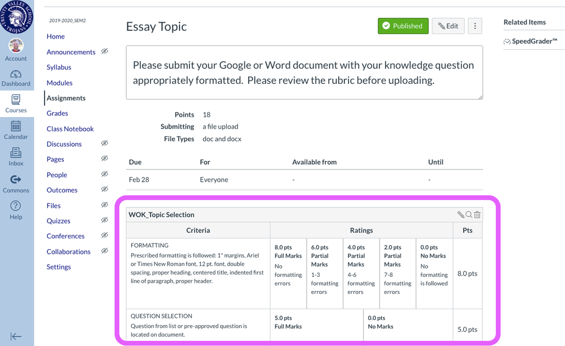Image resolution: width=565 pixels, height=346 pixels.
Task: Click the eye icon beside Discussions
Action: click(104, 144)
